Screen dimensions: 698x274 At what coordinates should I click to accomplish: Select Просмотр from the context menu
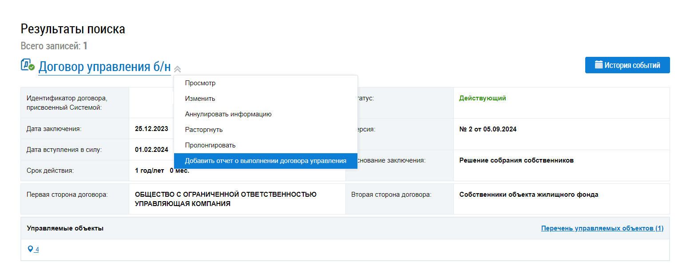pyautogui.click(x=200, y=83)
